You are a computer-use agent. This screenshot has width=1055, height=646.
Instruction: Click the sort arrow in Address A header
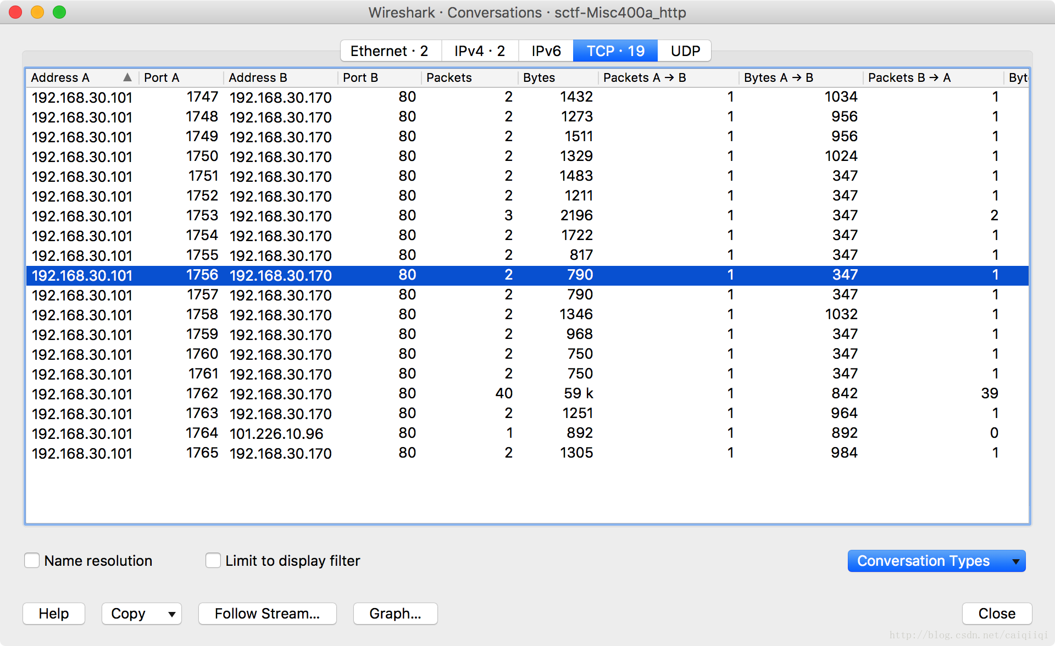pos(127,77)
